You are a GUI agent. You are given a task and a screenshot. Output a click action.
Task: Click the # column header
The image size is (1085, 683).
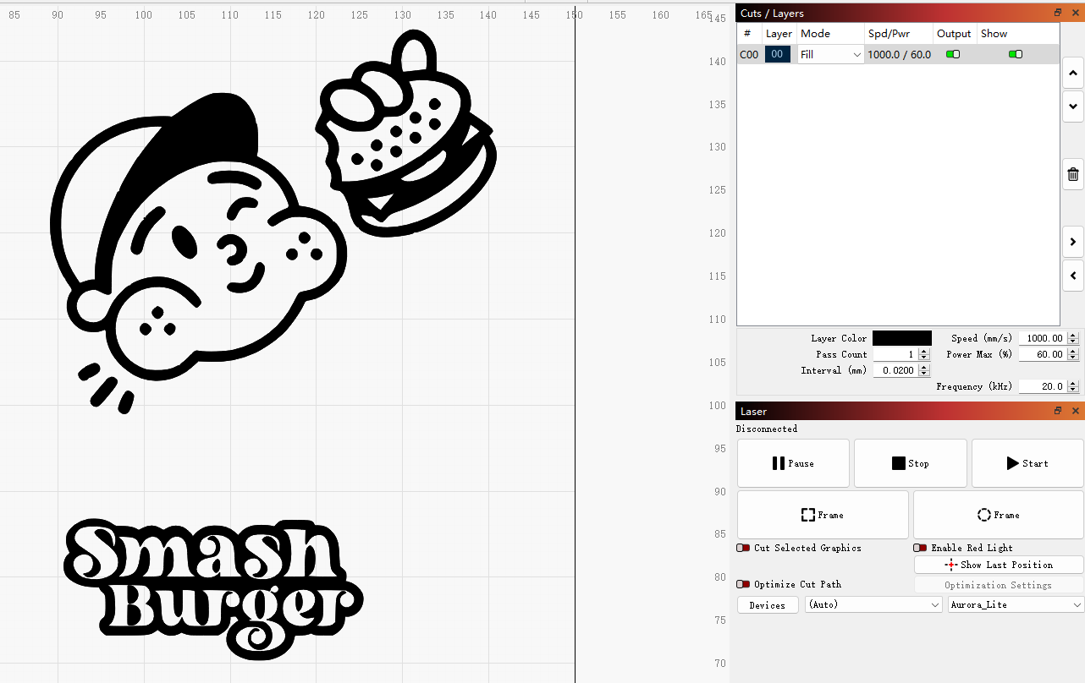tap(748, 34)
